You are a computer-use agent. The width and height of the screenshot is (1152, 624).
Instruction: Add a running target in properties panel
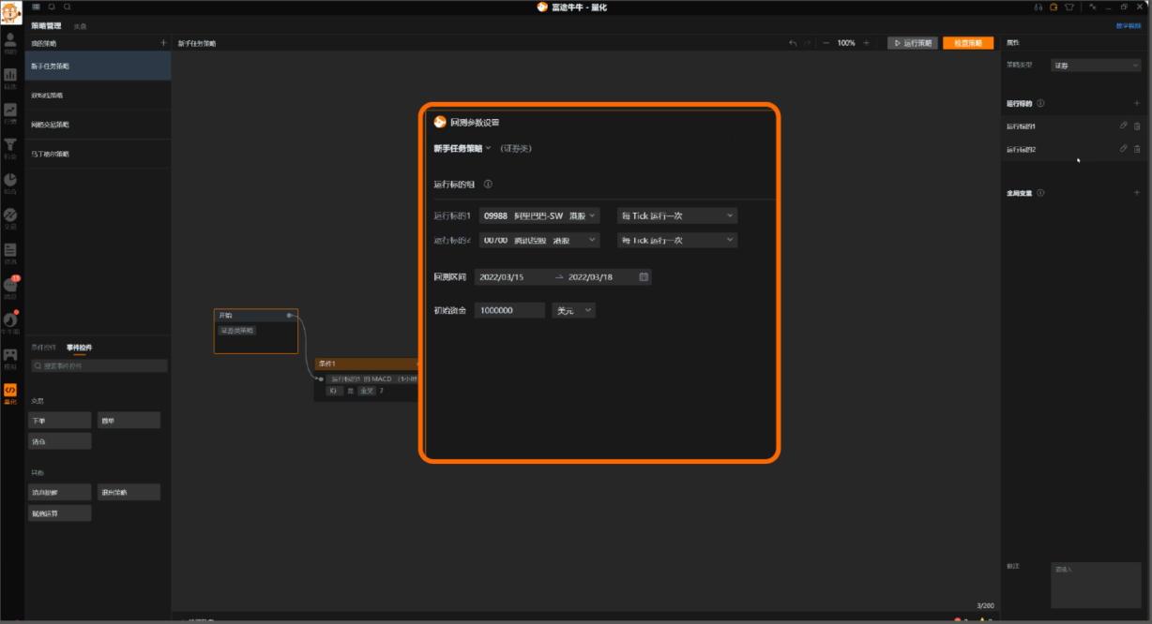click(1137, 103)
